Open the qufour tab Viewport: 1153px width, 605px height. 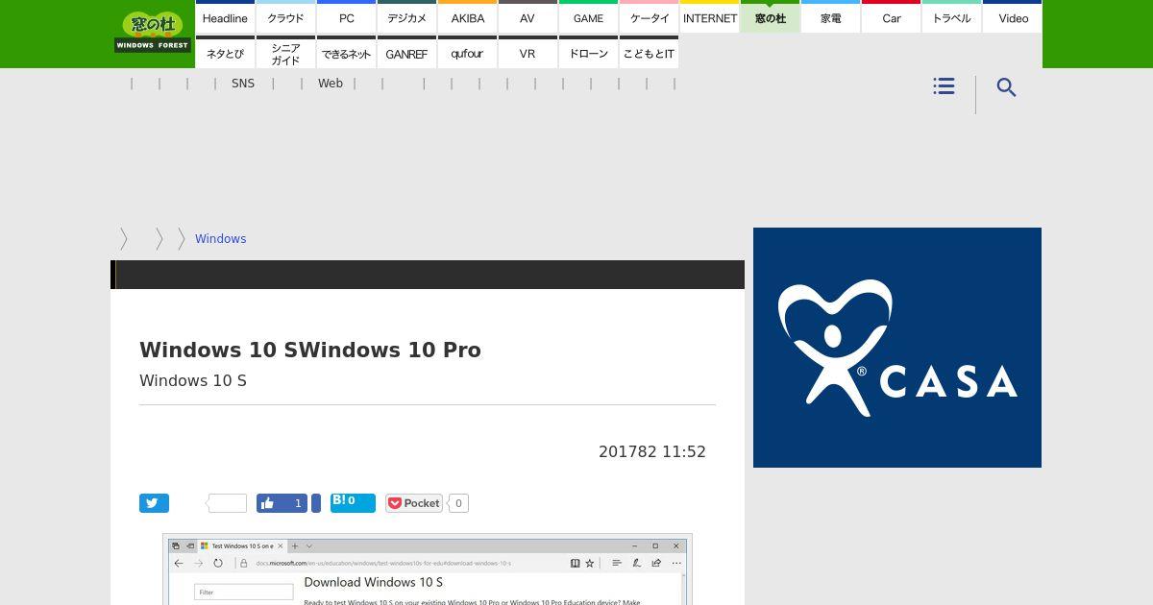pyautogui.click(x=467, y=53)
